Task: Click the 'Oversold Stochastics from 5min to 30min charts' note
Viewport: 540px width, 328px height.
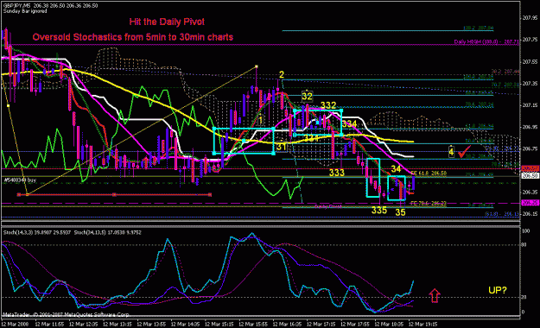Action: pos(132,37)
